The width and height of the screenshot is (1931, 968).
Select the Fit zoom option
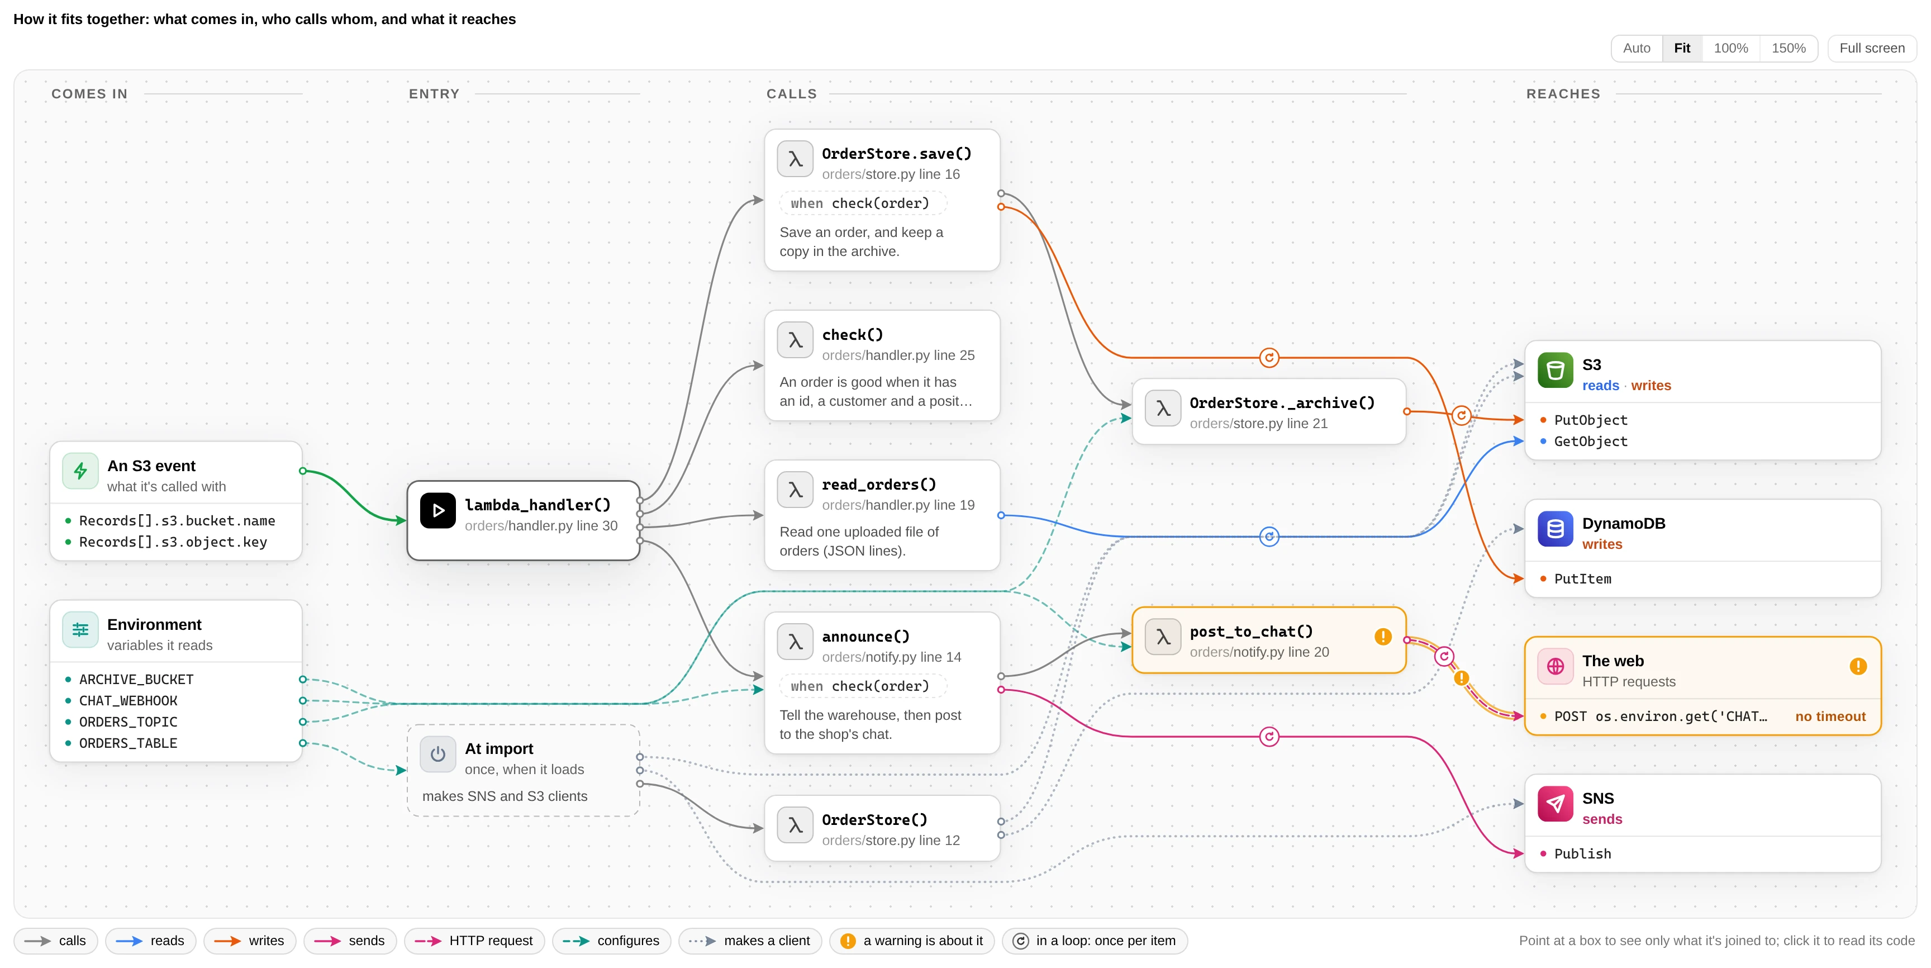click(1681, 48)
